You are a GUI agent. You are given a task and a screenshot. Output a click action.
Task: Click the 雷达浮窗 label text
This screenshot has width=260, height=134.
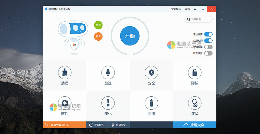[198, 34]
